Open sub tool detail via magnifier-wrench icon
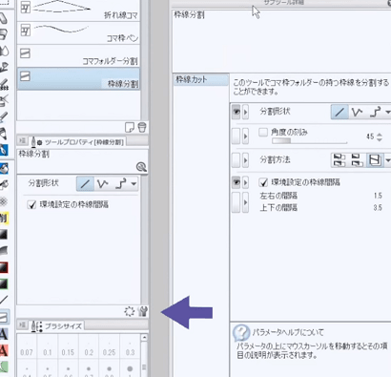The height and width of the screenshot is (377, 391). pos(141,167)
